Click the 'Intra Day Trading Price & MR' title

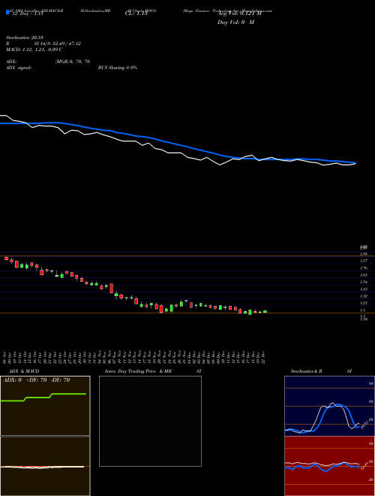click(138, 371)
